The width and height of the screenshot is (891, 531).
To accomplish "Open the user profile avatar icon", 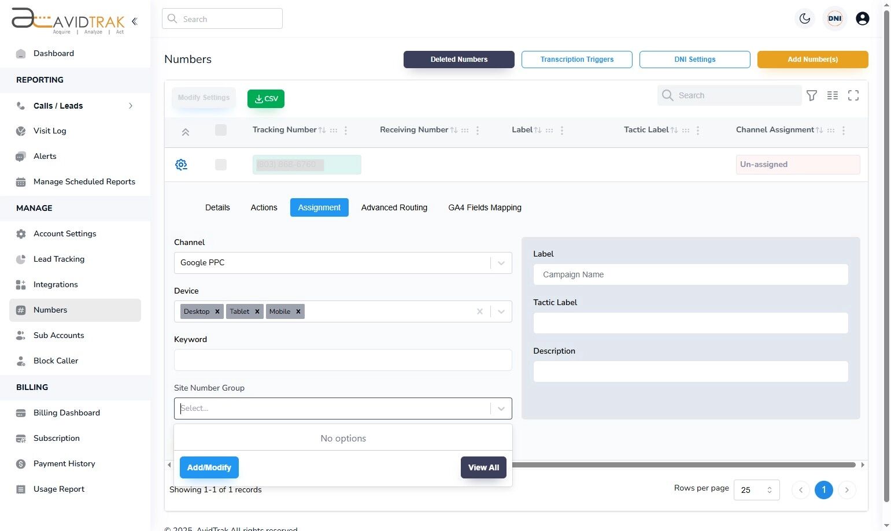I will pyautogui.click(x=863, y=18).
